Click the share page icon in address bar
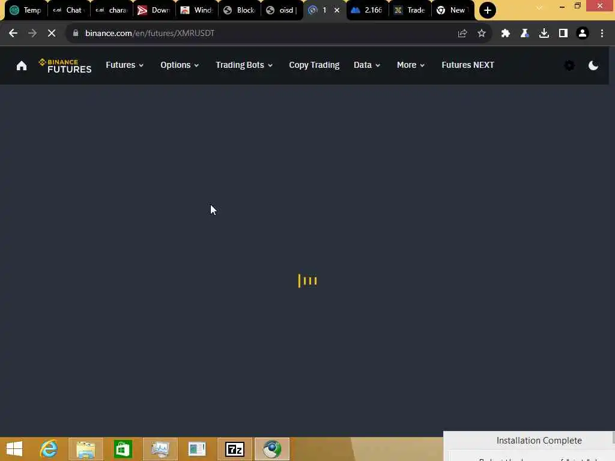The height and width of the screenshot is (461, 615). click(462, 34)
